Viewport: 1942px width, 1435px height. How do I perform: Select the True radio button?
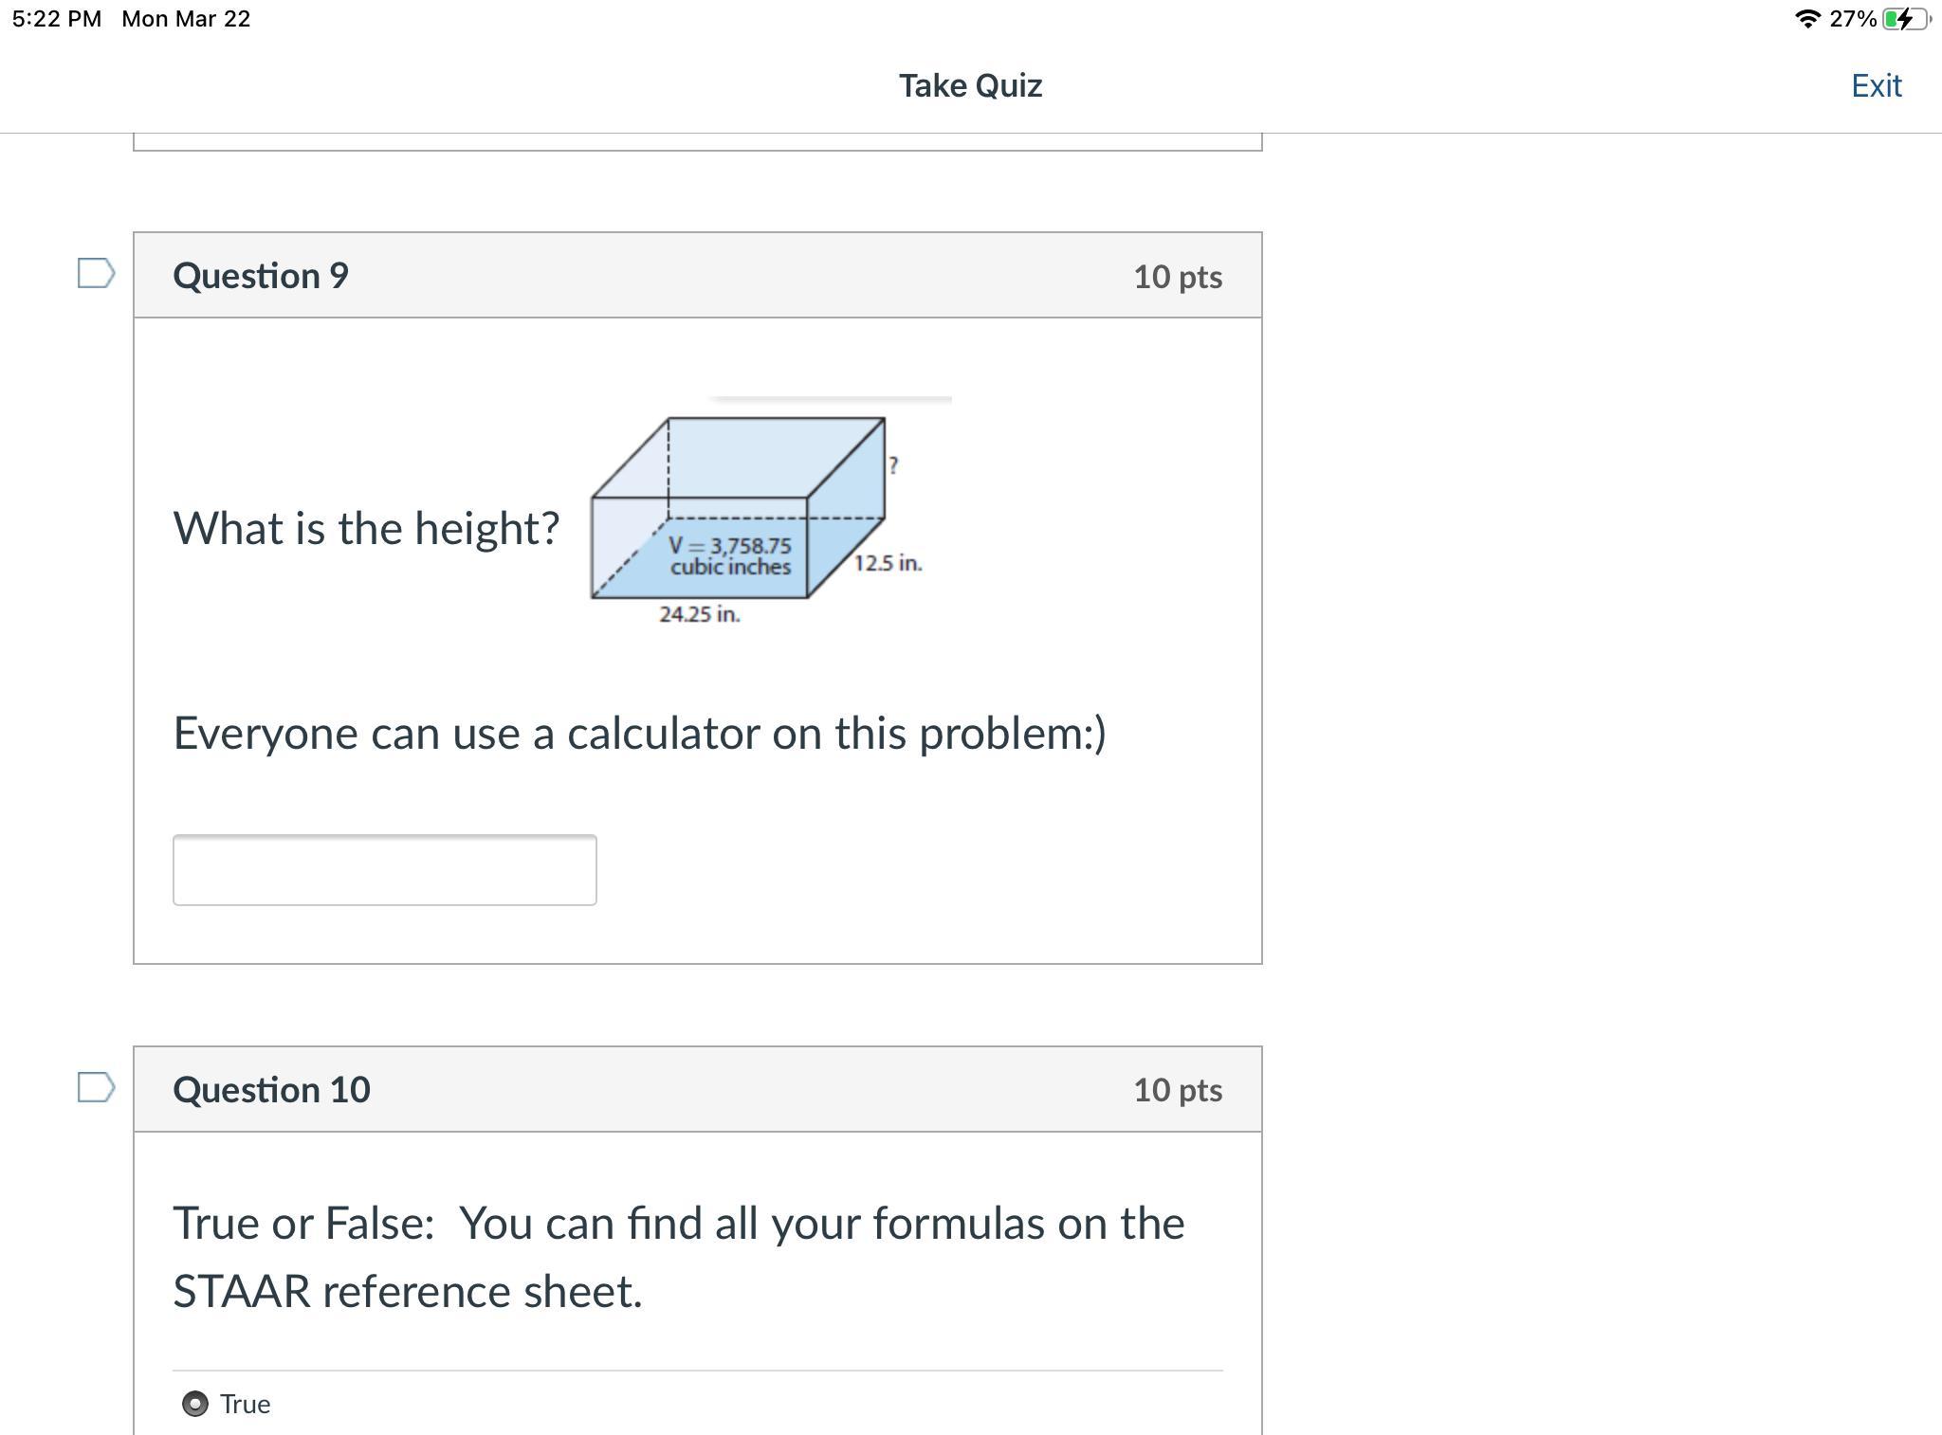click(195, 1404)
